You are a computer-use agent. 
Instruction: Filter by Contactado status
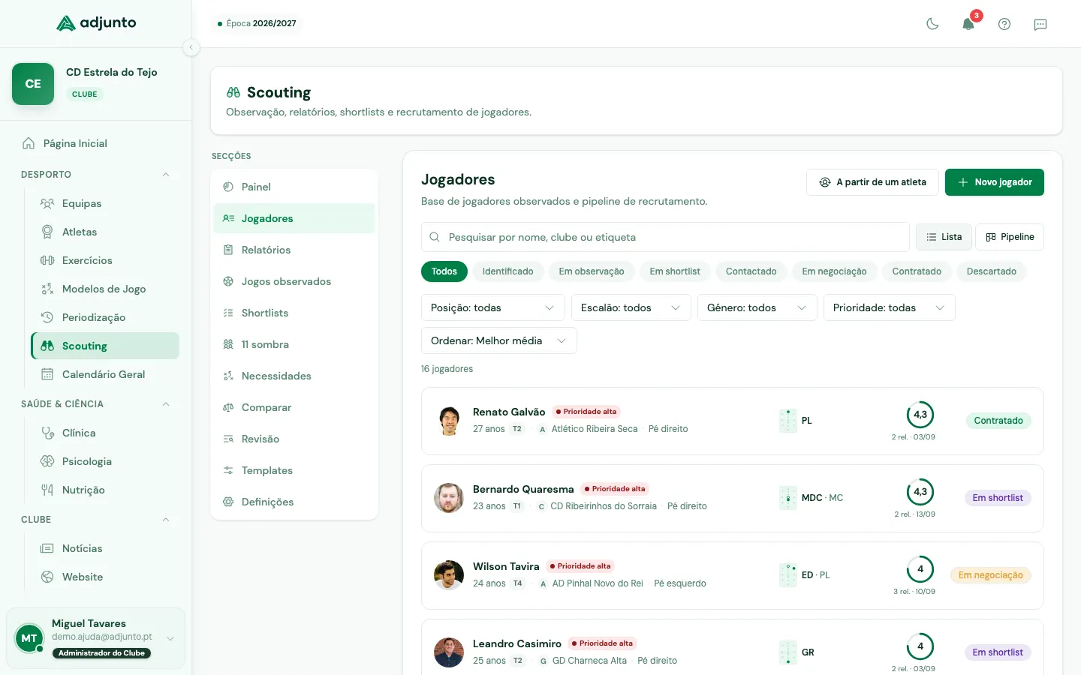751,271
